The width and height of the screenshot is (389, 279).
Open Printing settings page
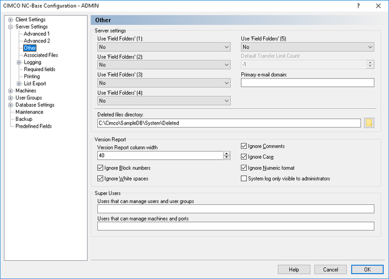pos(32,77)
